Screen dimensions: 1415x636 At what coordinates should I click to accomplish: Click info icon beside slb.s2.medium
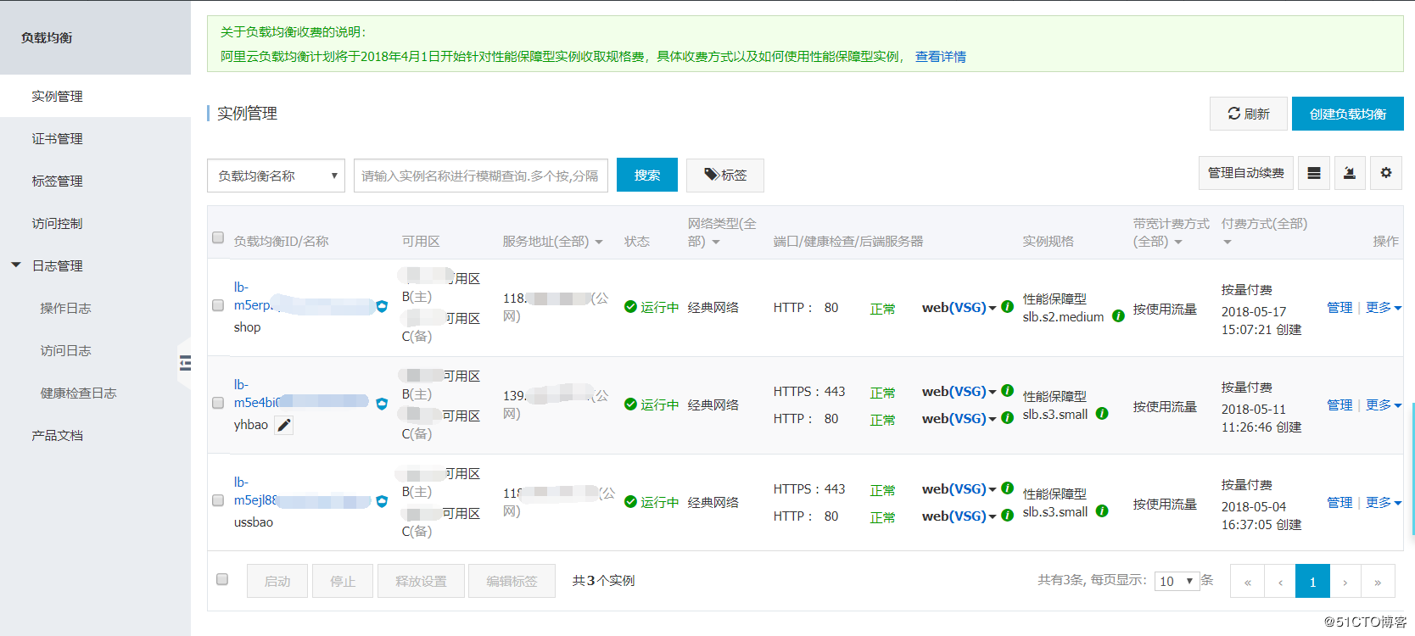click(1118, 316)
